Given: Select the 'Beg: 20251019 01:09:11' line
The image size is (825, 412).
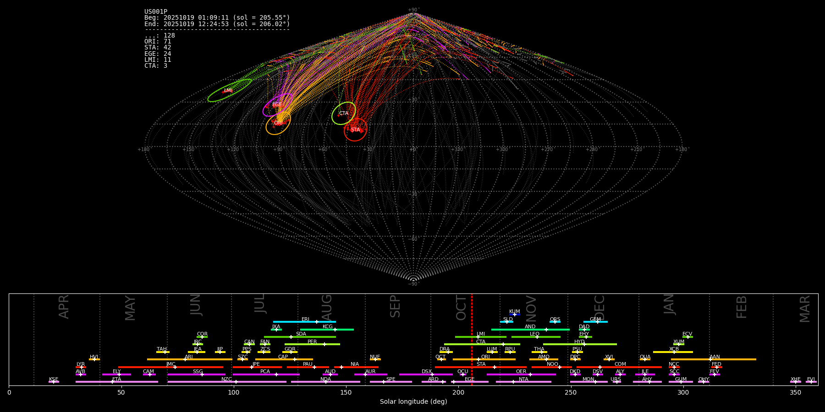Looking at the screenshot, I should 217,18.
